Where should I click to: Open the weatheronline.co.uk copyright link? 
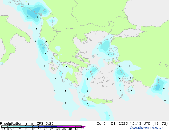tap(146, 128)
